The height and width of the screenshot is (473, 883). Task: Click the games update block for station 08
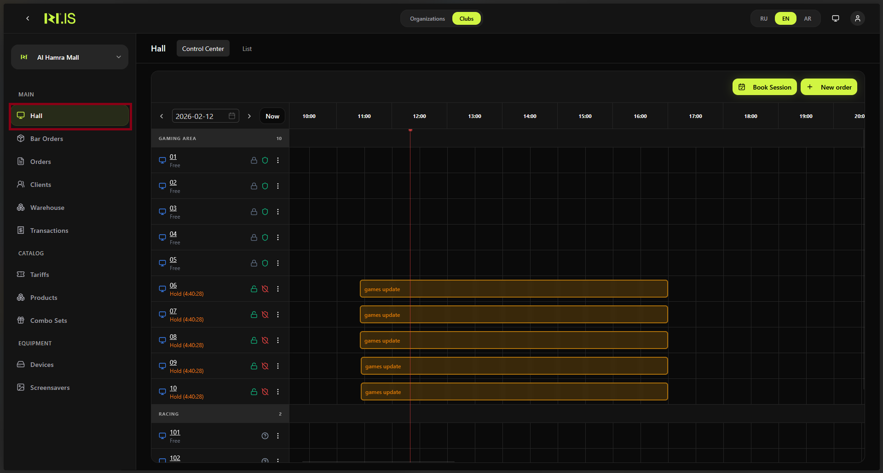tap(514, 340)
